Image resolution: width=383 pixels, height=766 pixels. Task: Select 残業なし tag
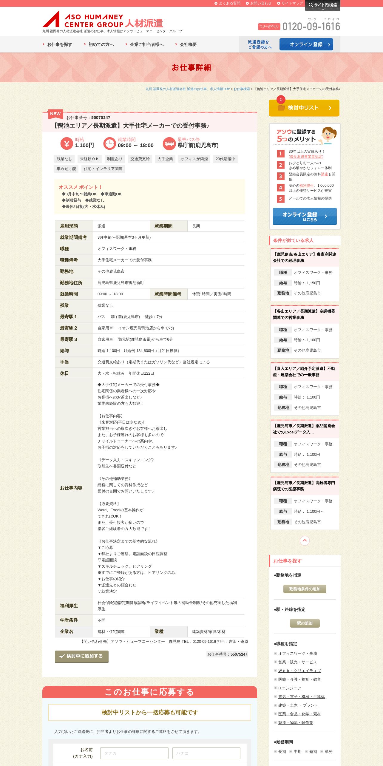click(x=64, y=159)
